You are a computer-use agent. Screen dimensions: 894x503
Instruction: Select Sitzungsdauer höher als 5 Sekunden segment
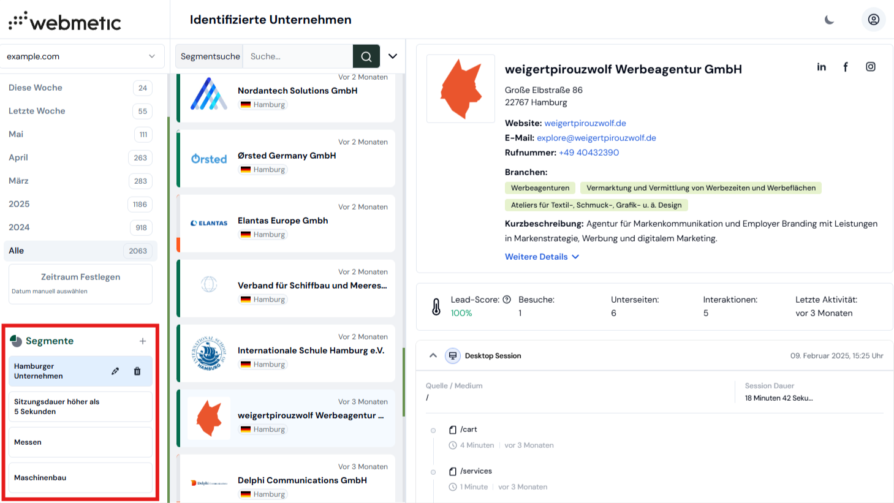point(80,407)
